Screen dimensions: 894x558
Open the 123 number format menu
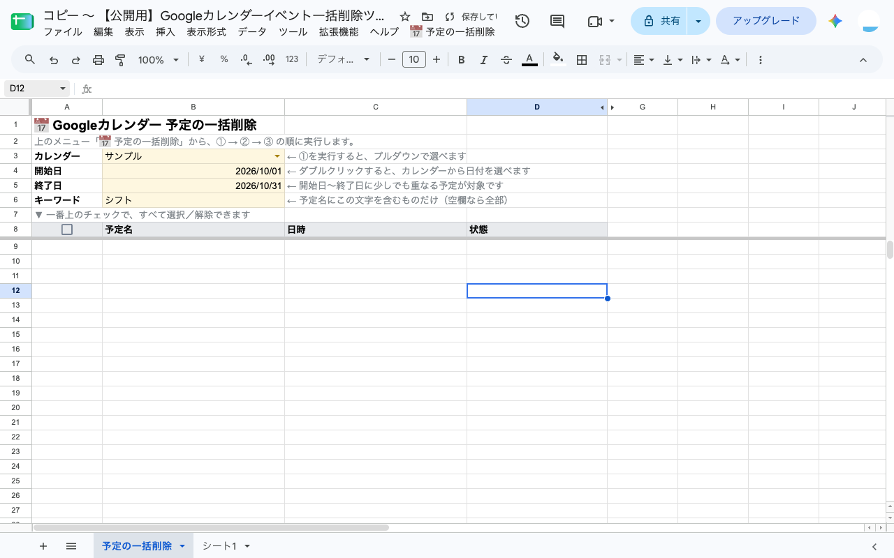[292, 59]
